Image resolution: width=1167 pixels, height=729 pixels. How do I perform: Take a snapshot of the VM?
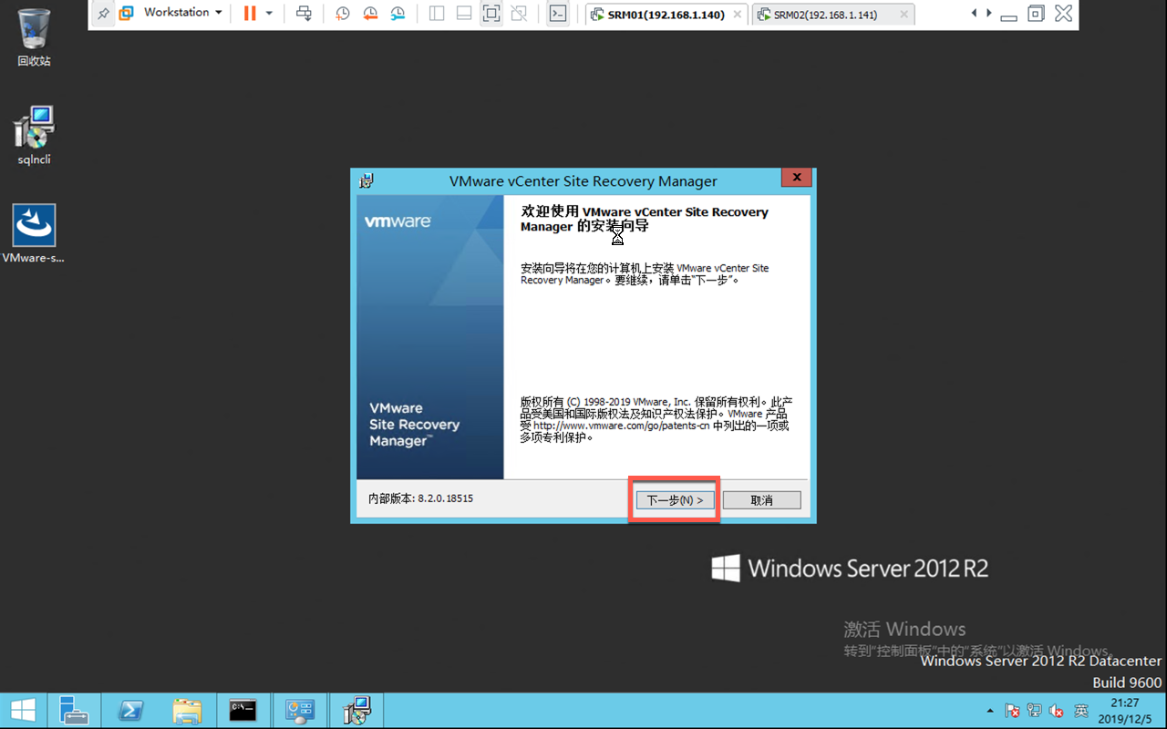(342, 14)
